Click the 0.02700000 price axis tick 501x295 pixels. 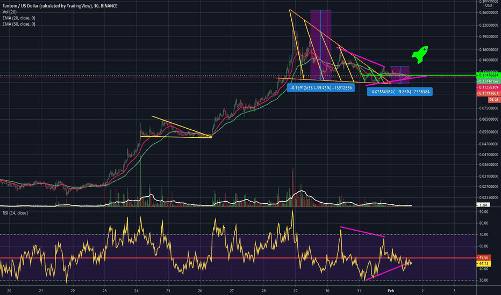coord(489,187)
